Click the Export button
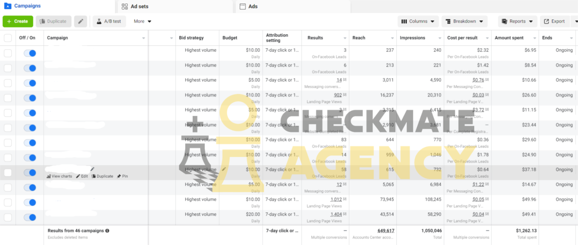 point(555,21)
